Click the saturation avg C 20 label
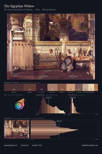Screen dimensions: 102x154 click(73, 98)
